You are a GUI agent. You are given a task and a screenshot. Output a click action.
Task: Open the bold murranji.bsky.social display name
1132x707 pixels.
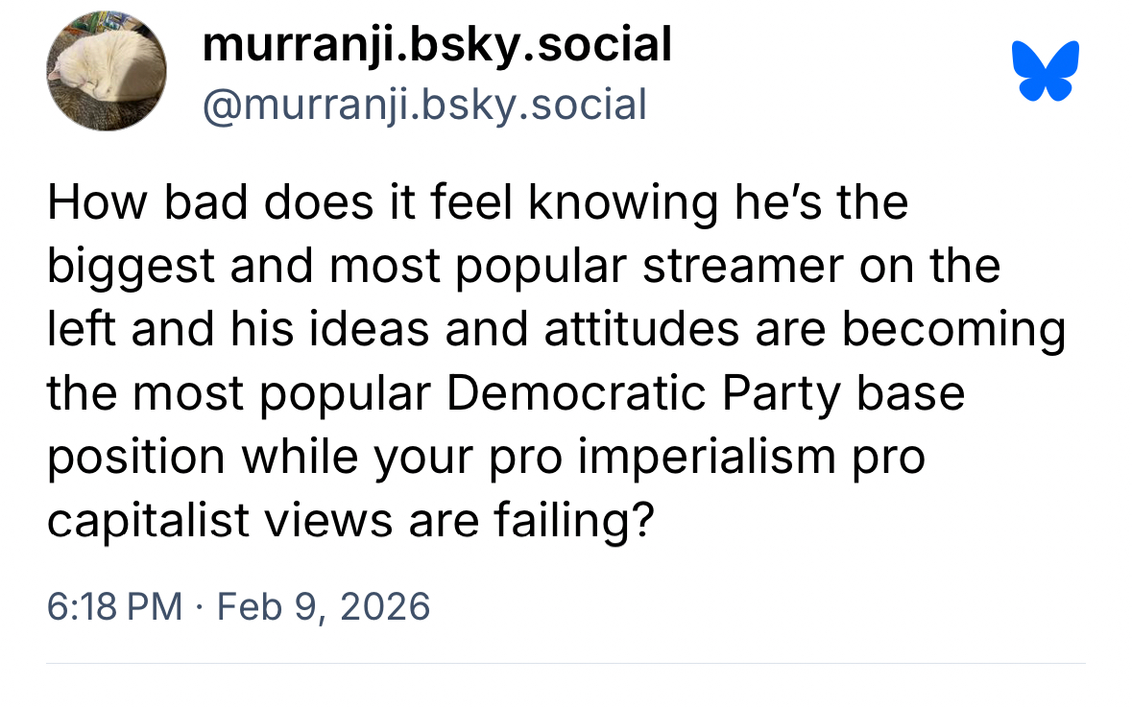(x=436, y=44)
